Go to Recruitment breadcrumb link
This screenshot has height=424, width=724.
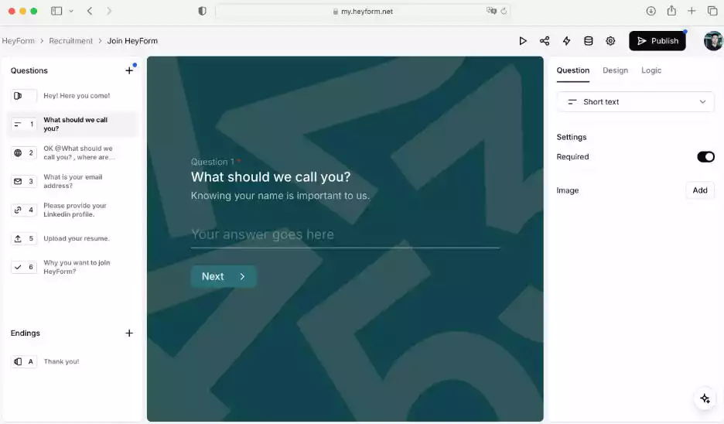click(x=70, y=41)
